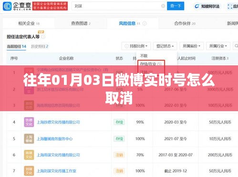Click the 70% share value in row 6
238x177 pixels.
pyautogui.click(x=140, y=155)
